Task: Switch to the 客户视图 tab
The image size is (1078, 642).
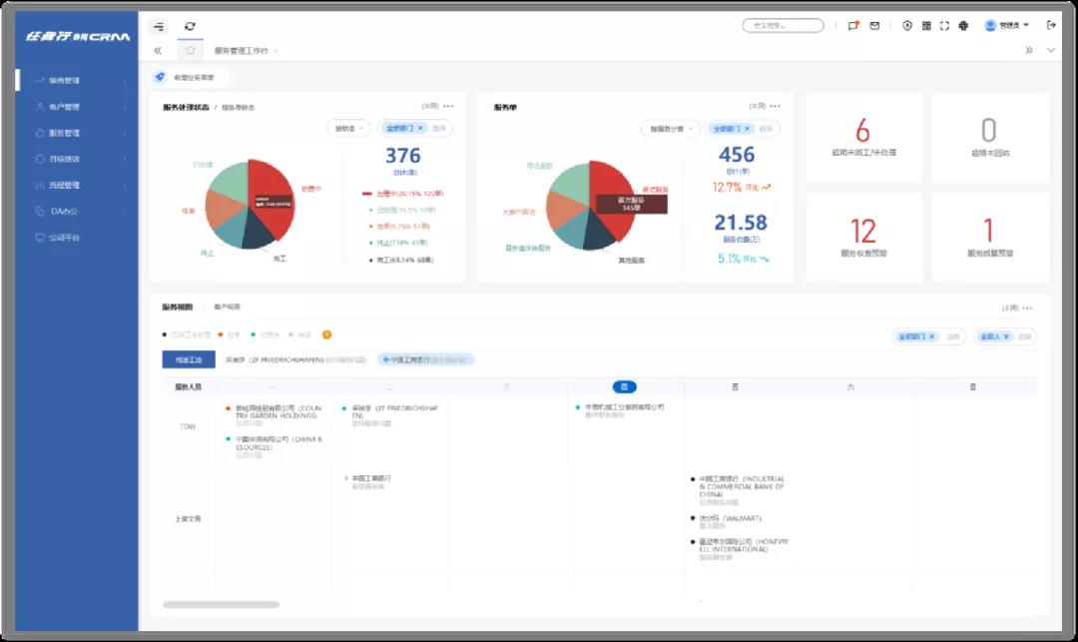Action: (227, 308)
